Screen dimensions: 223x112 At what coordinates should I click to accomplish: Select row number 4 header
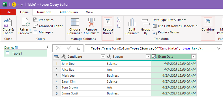57,81
